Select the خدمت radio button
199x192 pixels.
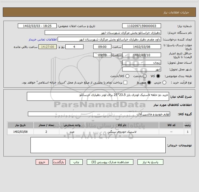pyautogui.click(x=145, y=76)
